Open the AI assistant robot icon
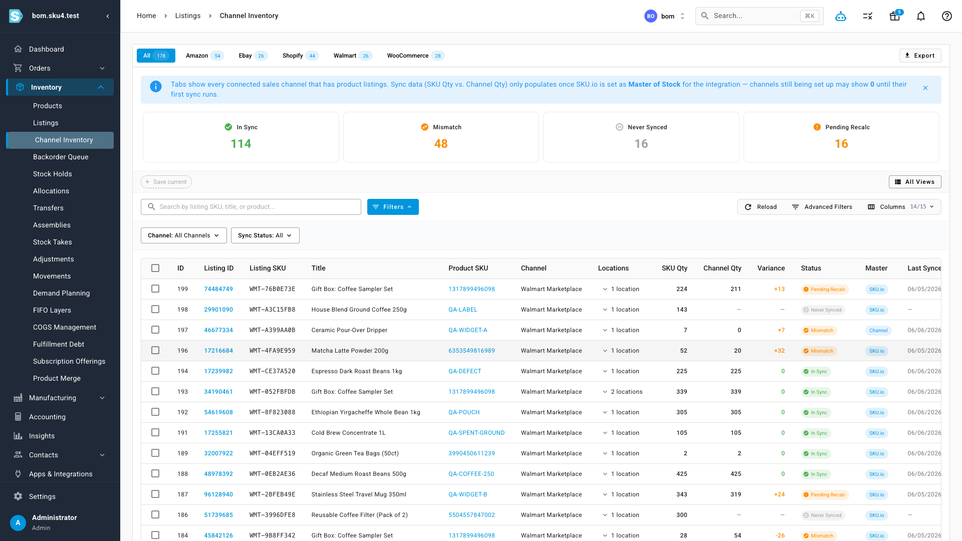Screen dimensions: 962x541 841,16
